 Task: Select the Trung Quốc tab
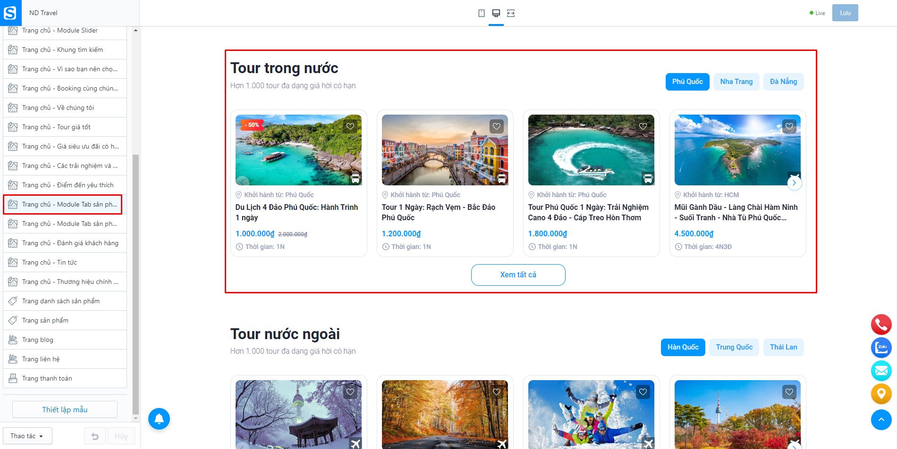click(x=734, y=347)
